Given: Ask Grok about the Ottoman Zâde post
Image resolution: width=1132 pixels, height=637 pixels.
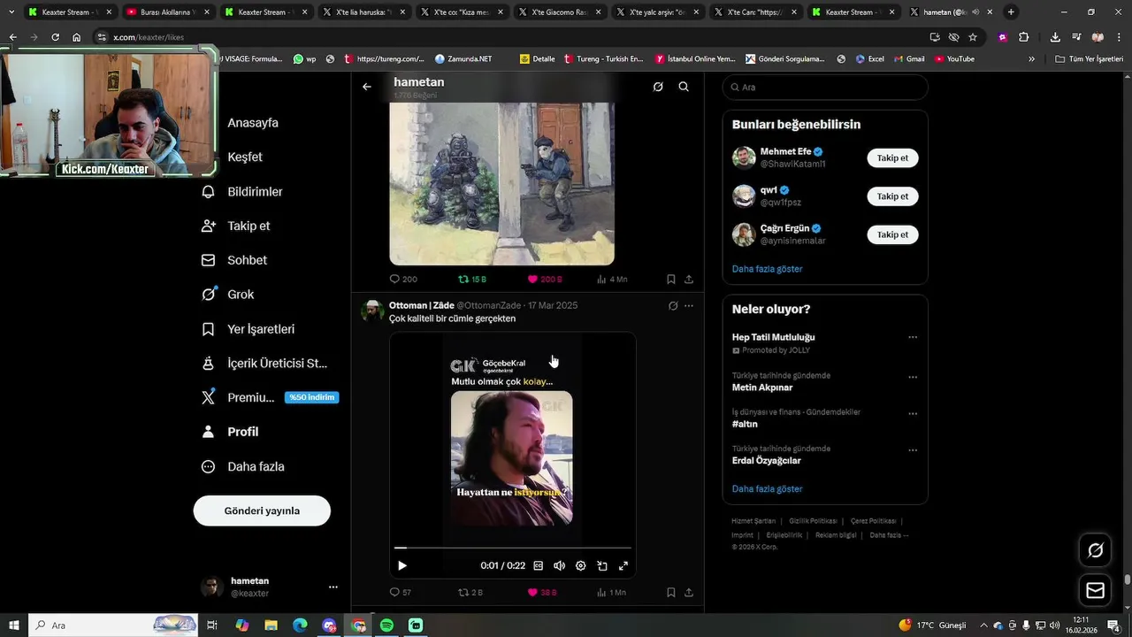Looking at the screenshot, I should pyautogui.click(x=673, y=305).
